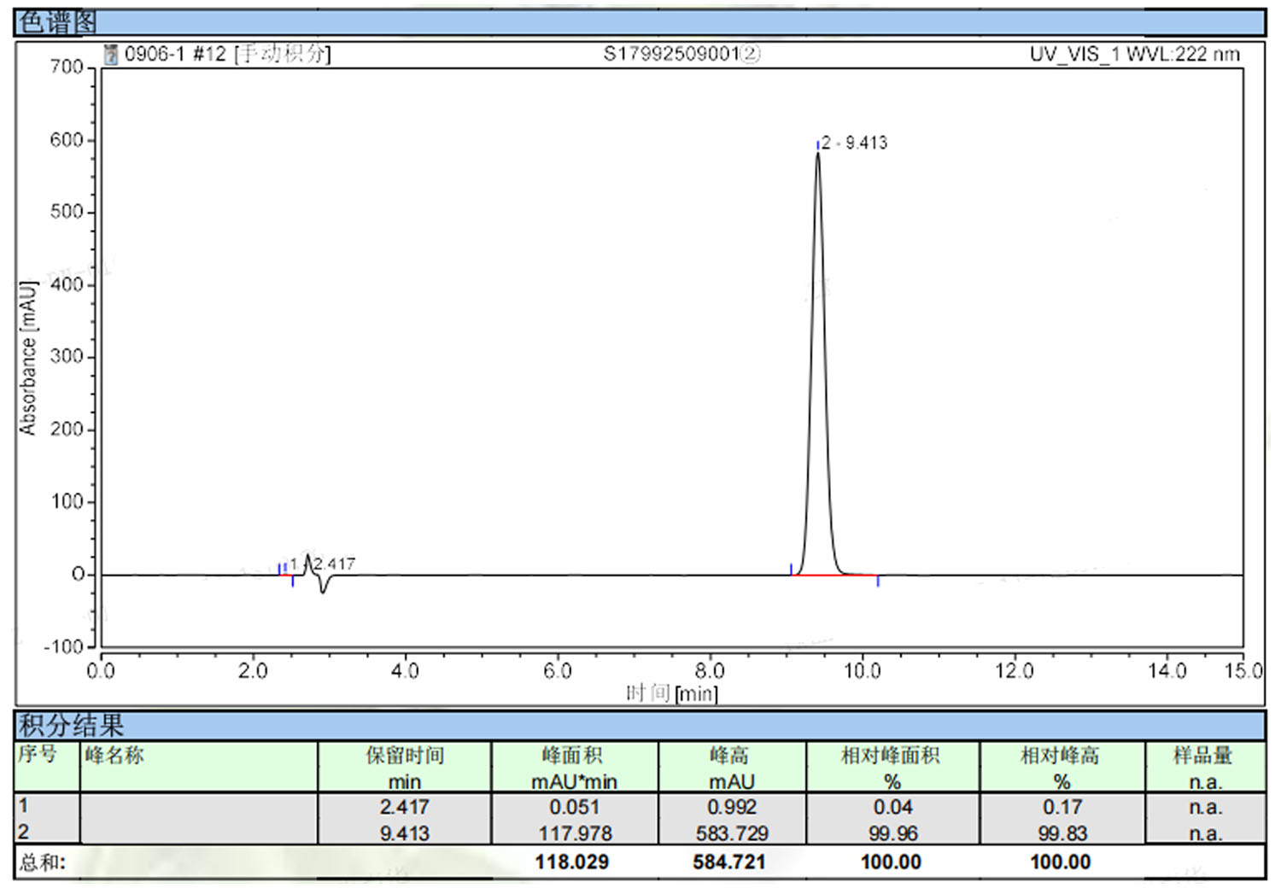Screen dimensions: 1281x888
Task: Click the 总和 total area value 118.029
Action: (572, 862)
